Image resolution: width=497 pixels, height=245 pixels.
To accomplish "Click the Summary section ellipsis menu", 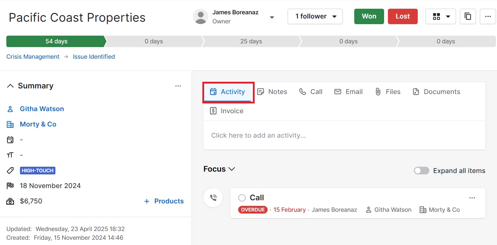I will (x=178, y=86).
